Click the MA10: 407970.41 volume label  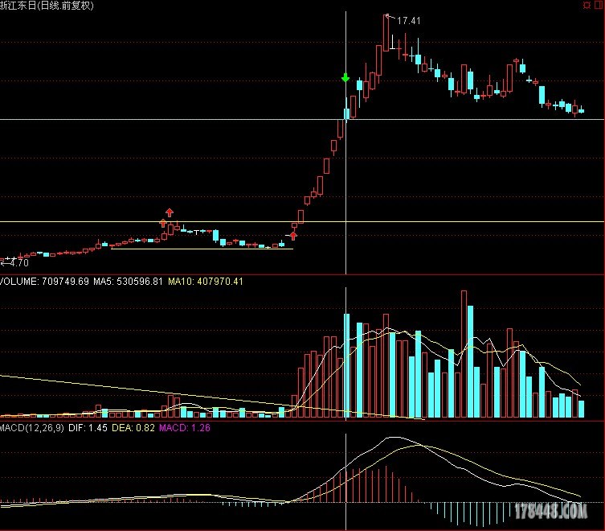coord(206,282)
